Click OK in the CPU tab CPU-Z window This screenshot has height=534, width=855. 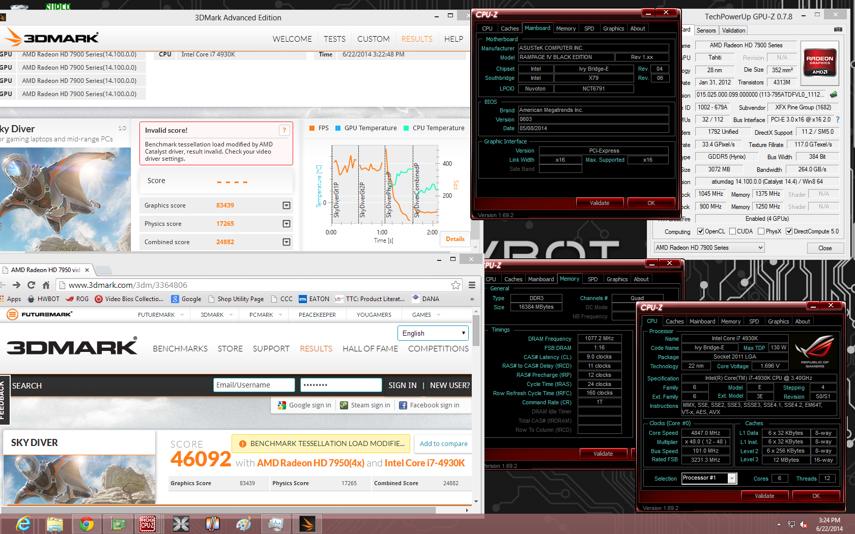click(816, 496)
